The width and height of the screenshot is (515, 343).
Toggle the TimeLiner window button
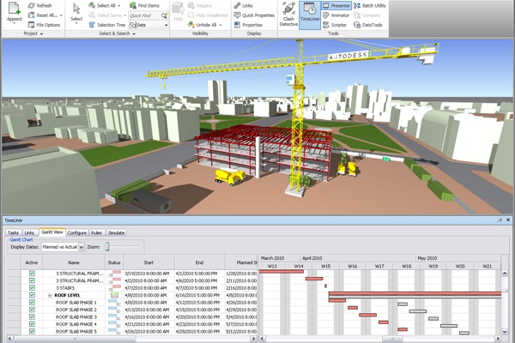point(310,15)
